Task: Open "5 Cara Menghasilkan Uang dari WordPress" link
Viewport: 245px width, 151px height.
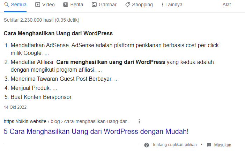Action: click(96, 131)
